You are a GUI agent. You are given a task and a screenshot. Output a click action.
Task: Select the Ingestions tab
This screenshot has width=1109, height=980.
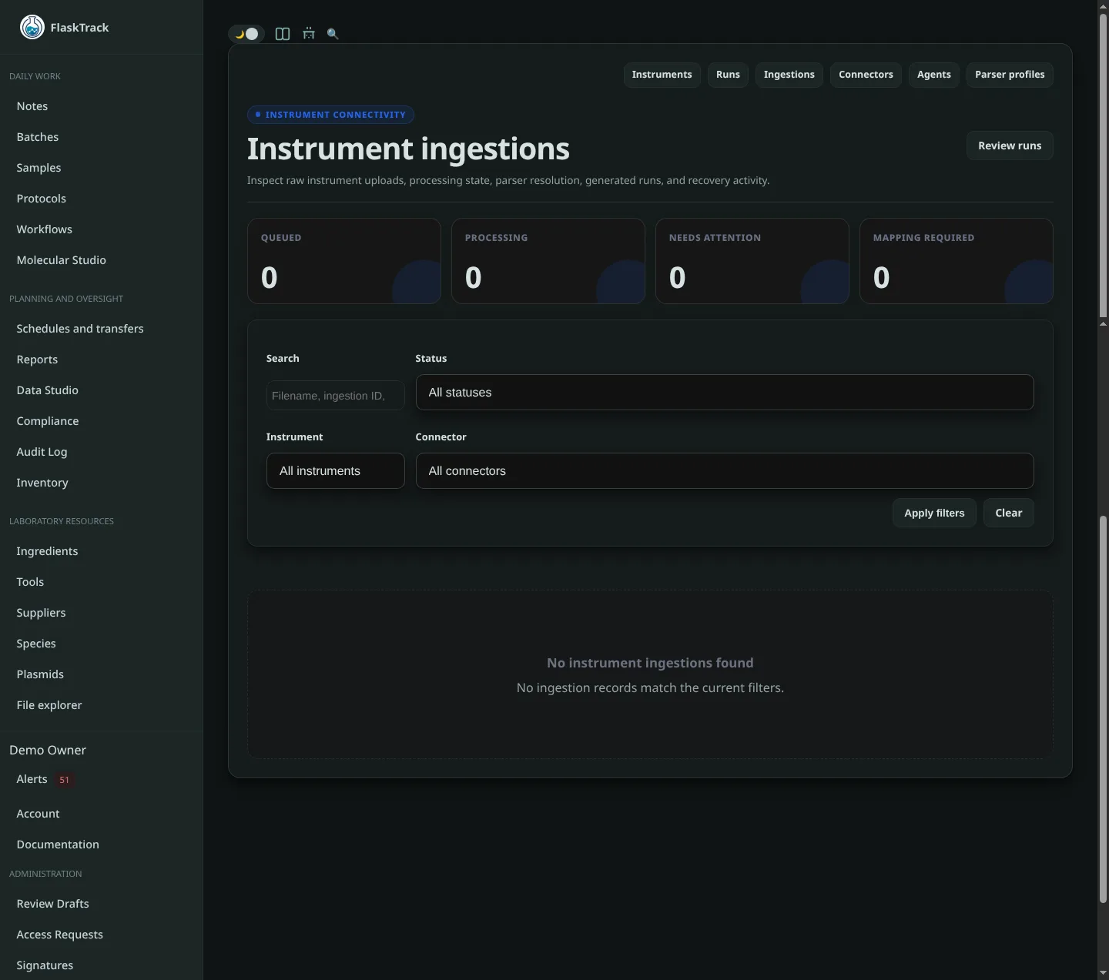(x=789, y=75)
